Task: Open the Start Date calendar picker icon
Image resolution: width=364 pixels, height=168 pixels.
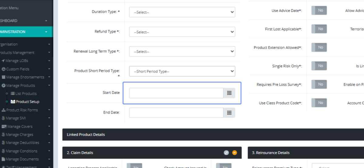Action: click(x=229, y=93)
